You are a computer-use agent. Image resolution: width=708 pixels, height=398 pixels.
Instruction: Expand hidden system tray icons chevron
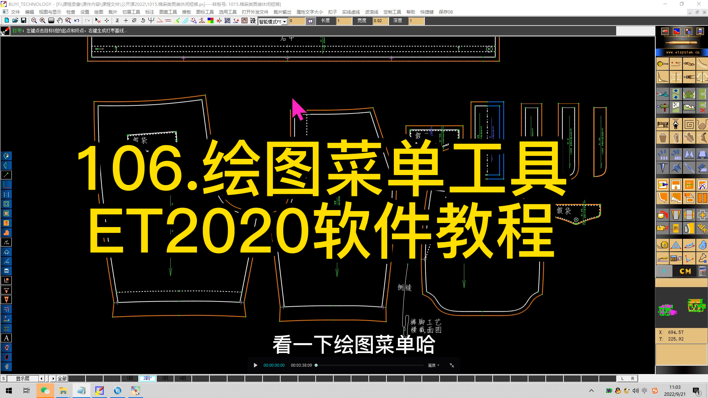click(591, 391)
